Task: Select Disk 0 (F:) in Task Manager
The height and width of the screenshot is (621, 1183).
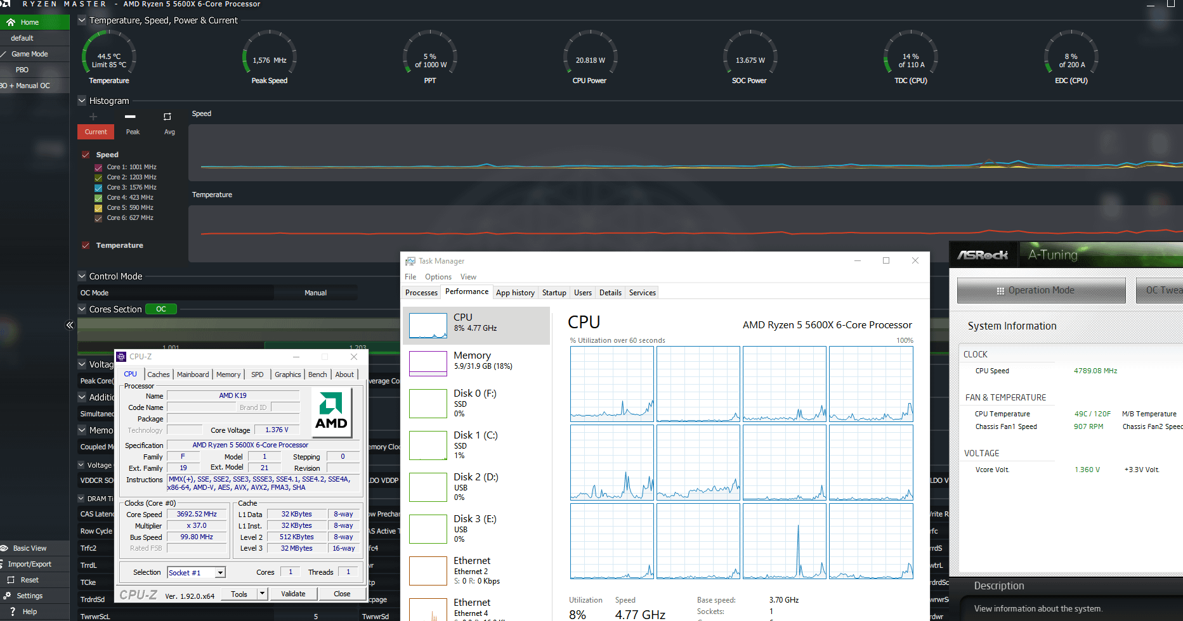Action: [476, 404]
